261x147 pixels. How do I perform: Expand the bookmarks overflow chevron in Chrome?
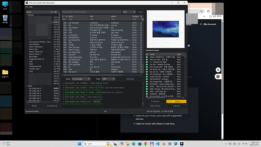(204, 16)
